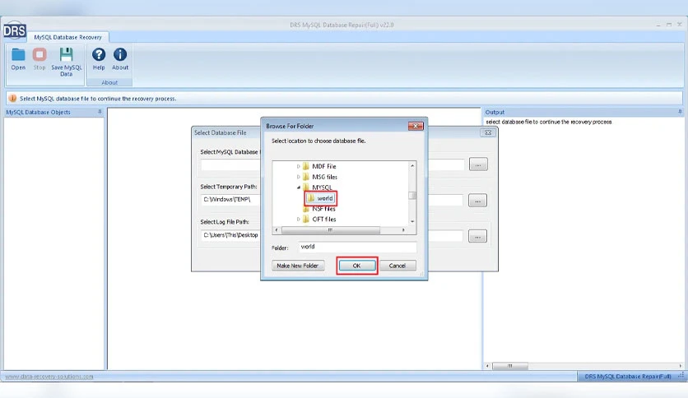Browse for the MySQL database file path
Screen dimensions: 688x398
point(478,164)
